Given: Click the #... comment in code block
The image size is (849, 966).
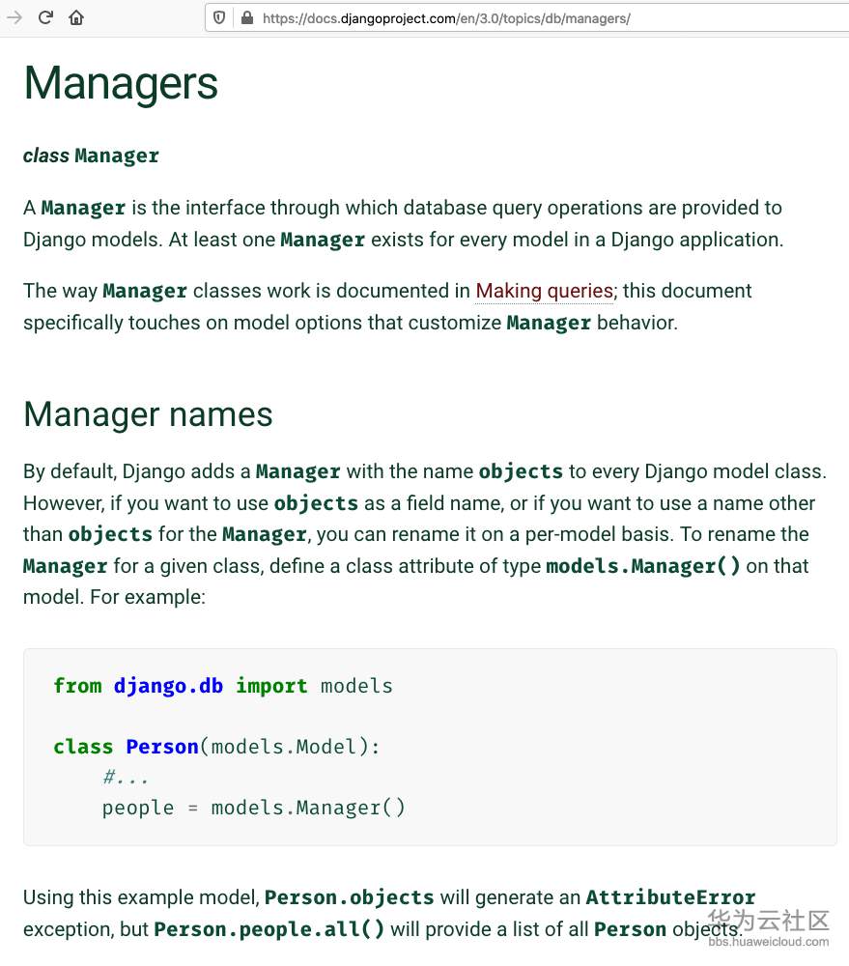Looking at the screenshot, I should (x=126, y=777).
